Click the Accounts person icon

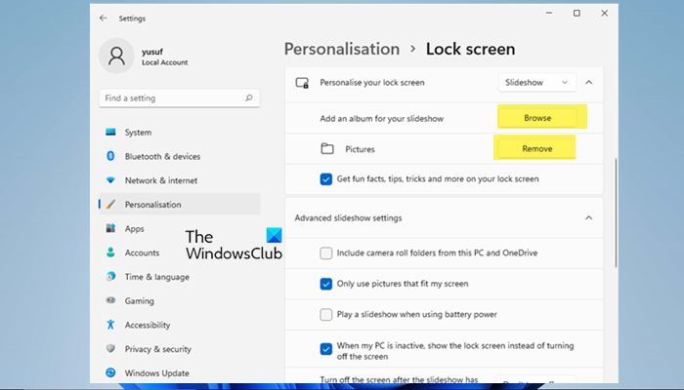(x=110, y=253)
